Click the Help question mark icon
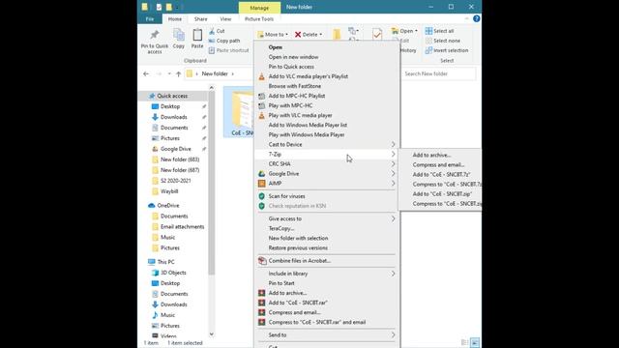 click(x=477, y=18)
